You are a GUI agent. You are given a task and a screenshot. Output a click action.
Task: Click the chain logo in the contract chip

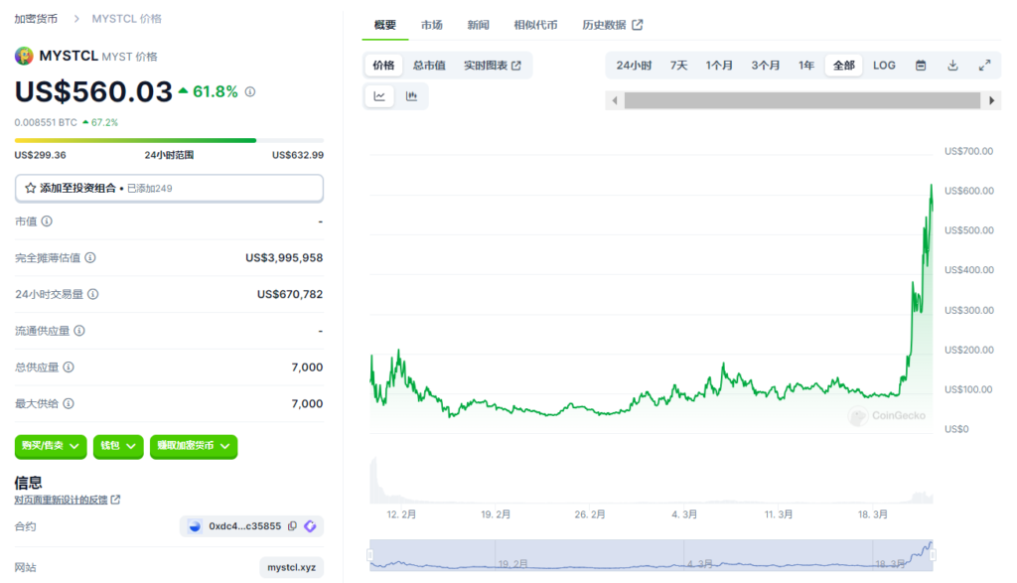pos(195,526)
